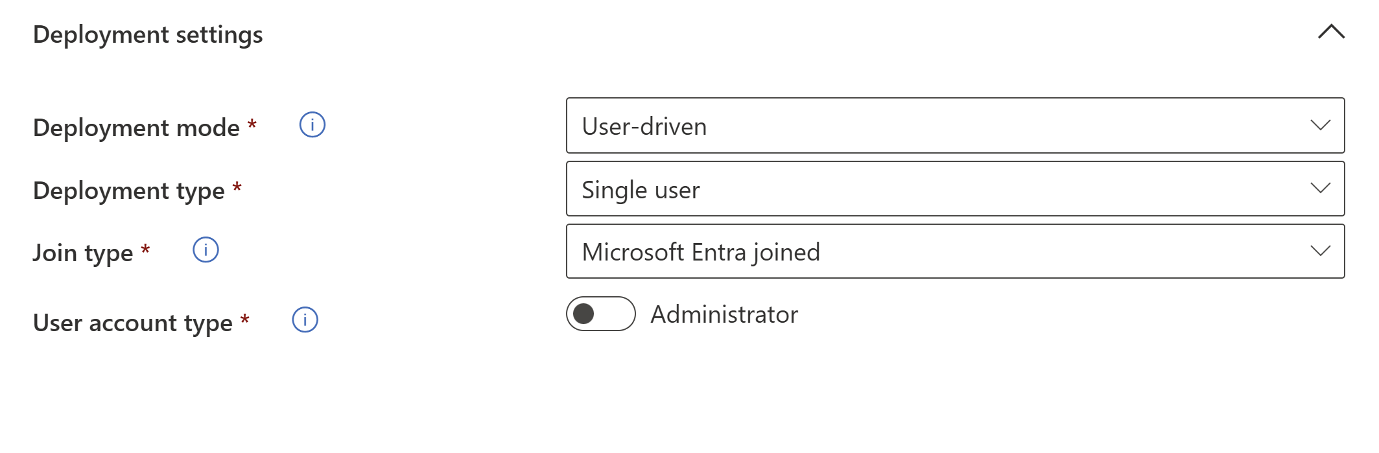This screenshot has width=1379, height=453.
Task: Select the Microsoft Entra joined value text
Action: (701, 252)
